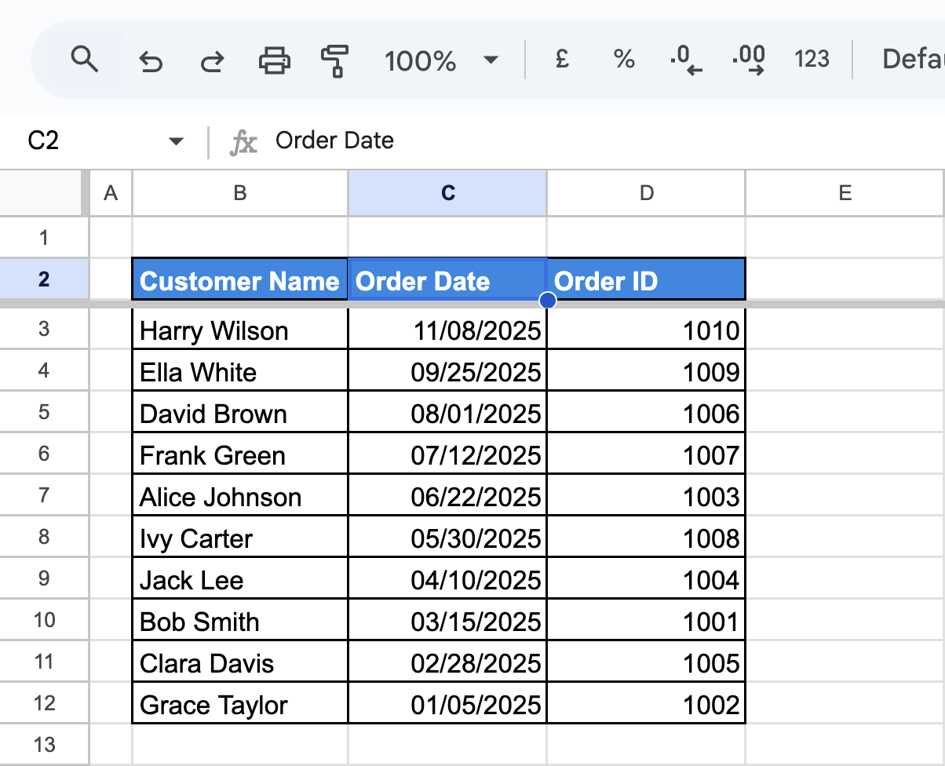Click the order ID 1010 cell
Screen dimensions: 945x766
pos(646,330)
